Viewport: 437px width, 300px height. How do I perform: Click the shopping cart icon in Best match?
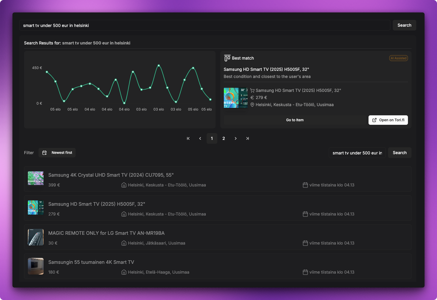click(252, 90)
